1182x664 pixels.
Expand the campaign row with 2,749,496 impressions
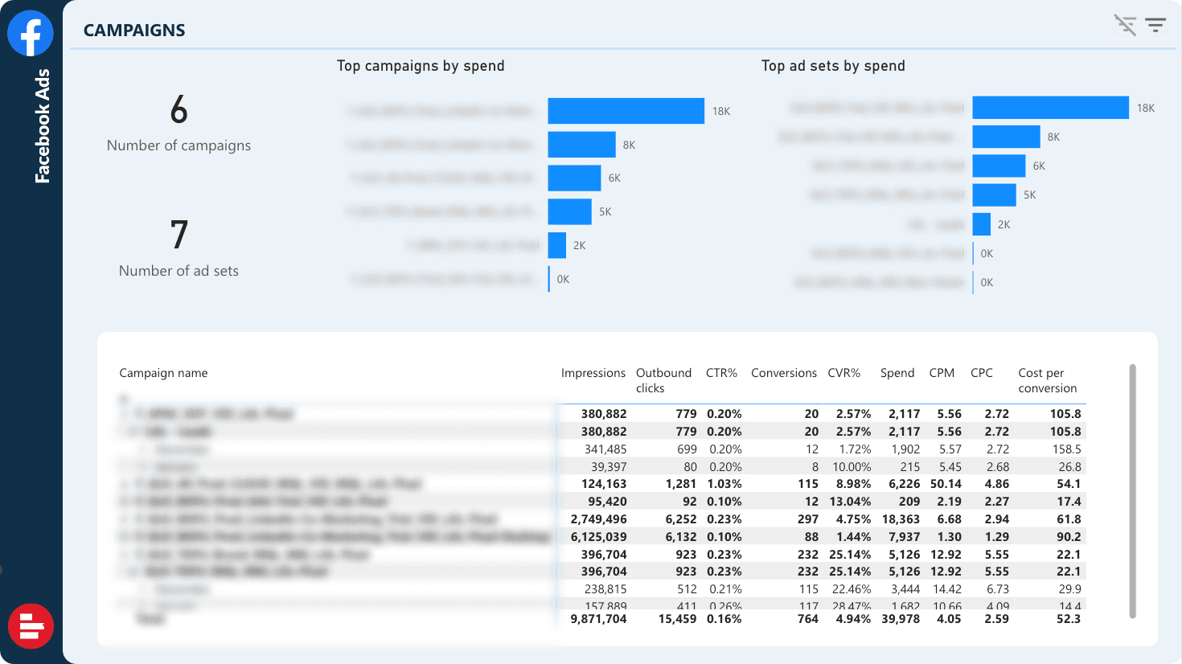(124, 519)
